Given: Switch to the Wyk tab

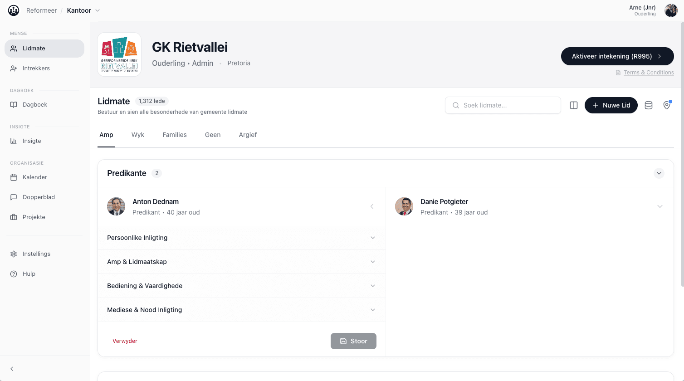Looking at the screenshot, I should (x=138, y=135).
